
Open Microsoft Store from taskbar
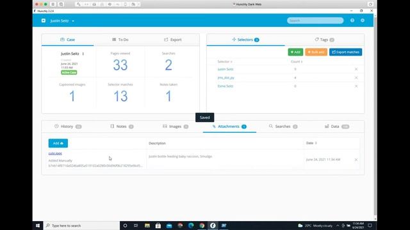click(158, 226)
